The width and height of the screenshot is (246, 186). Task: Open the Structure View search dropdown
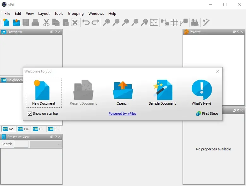pyautogui.click(x=46, y=144)
